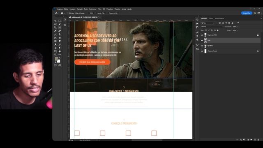Hide the Página em PNG layer
The image size is (263, 148).
pos(202,35)
